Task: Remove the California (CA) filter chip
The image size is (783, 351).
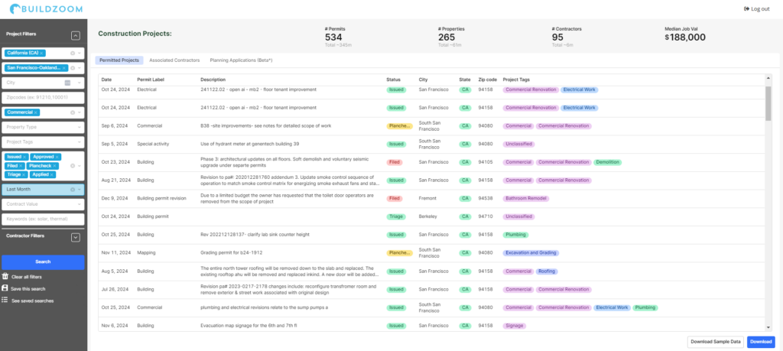Action: pyautogui.click(x=42, y=53)
